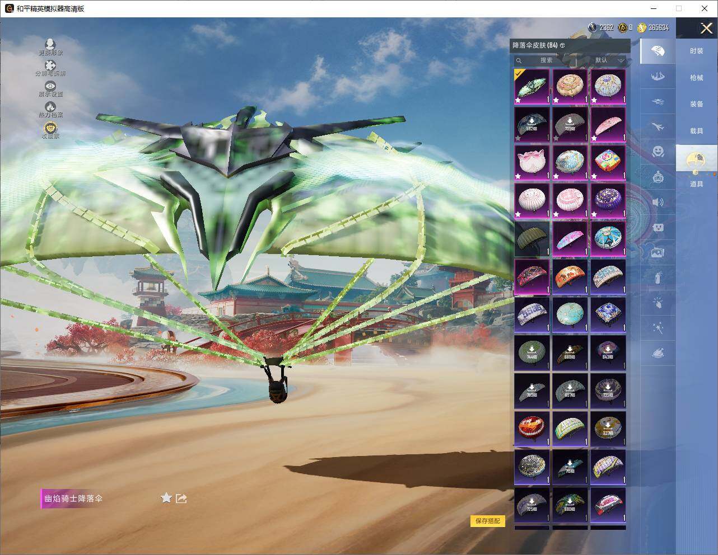The height and width of the screenshot is (555, 718).
Task: Download the parachute skin labeled 739KB
Action: click(570, 124)
